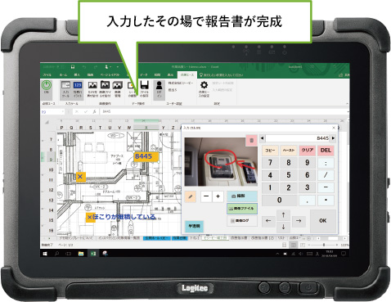This screenshot has height=302, width=391.
Task: Tap the colon key on the keypad
Action: click(326, 163)
